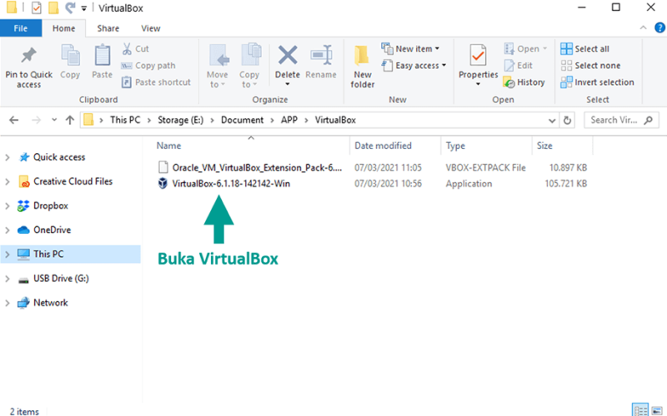
Task: Go up one folder level arrow
Action: (70, 120)
